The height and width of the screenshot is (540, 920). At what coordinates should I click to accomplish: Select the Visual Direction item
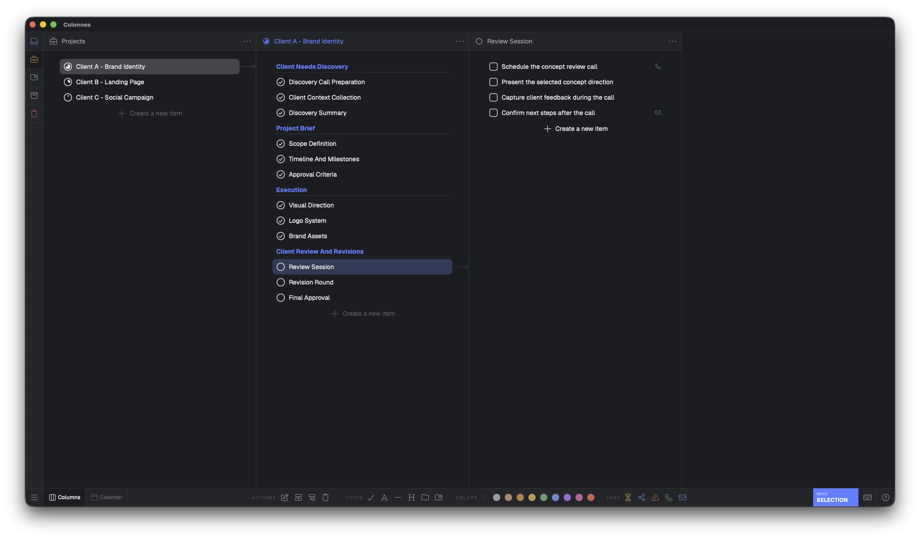tap(362, 205)
